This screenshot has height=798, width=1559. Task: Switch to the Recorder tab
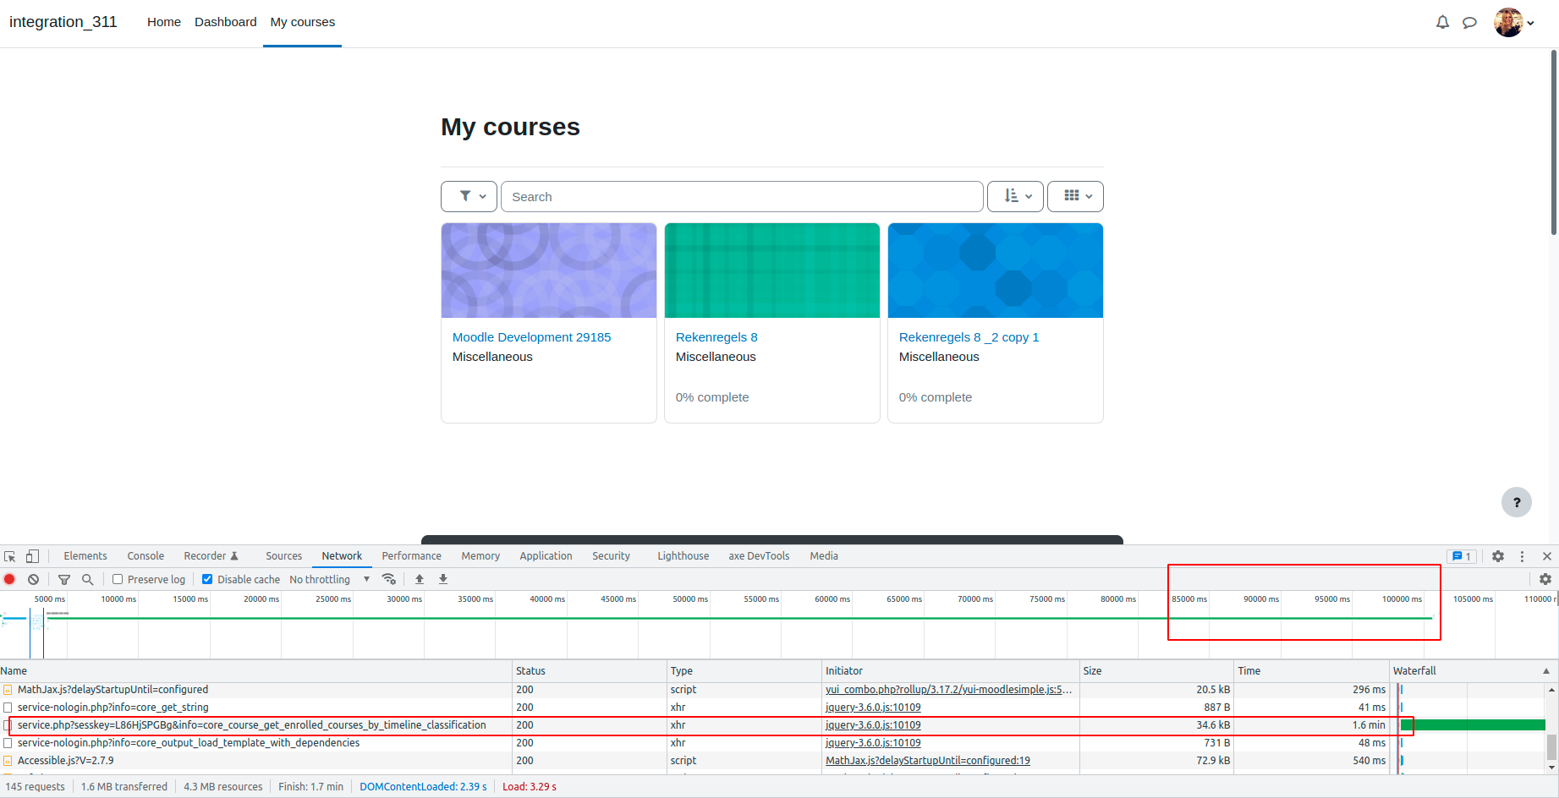[211, 556]
